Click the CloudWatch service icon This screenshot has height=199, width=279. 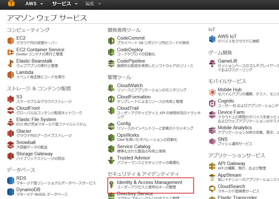[111, 88]
